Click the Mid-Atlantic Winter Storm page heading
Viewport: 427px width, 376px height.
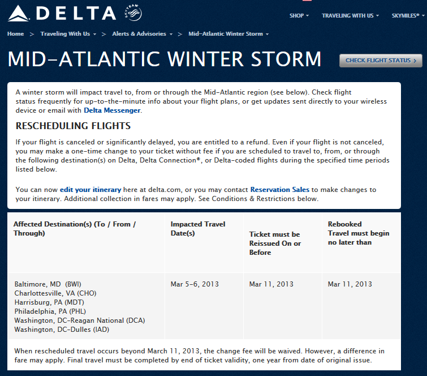click(165, 59)
